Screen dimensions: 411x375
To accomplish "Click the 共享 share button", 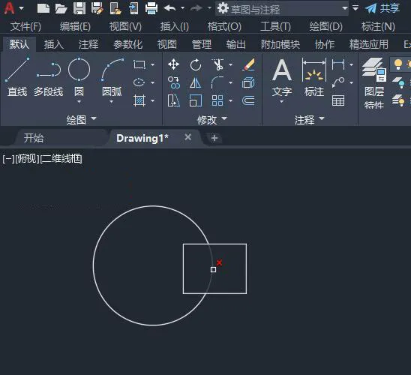I will (x=382, y=8).
